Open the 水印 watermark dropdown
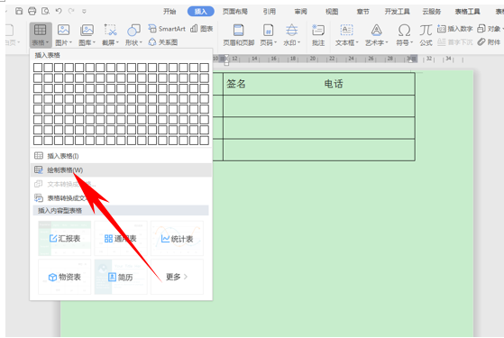Screen dimensions: 504x338 click(x=291, y=34)
